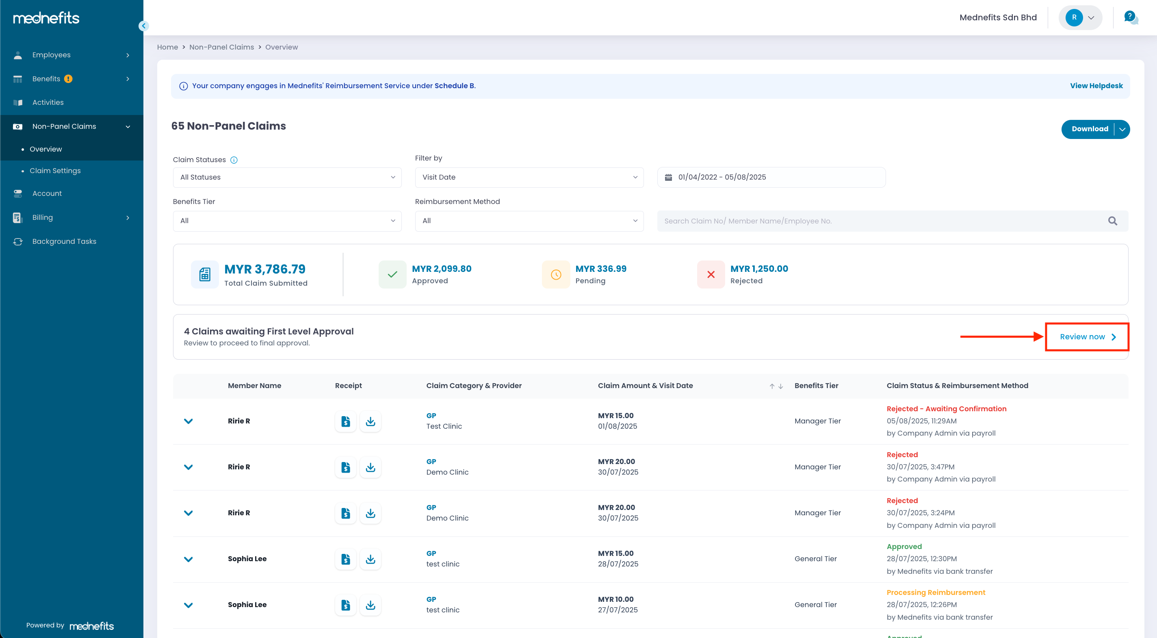Open Background Tasks in sidebar
Screen dimensions: 1157x638
pos(72,241)
